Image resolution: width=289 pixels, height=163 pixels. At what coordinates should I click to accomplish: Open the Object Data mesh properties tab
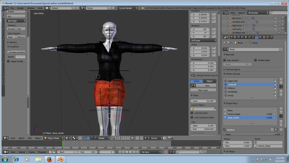coord(257,37)
